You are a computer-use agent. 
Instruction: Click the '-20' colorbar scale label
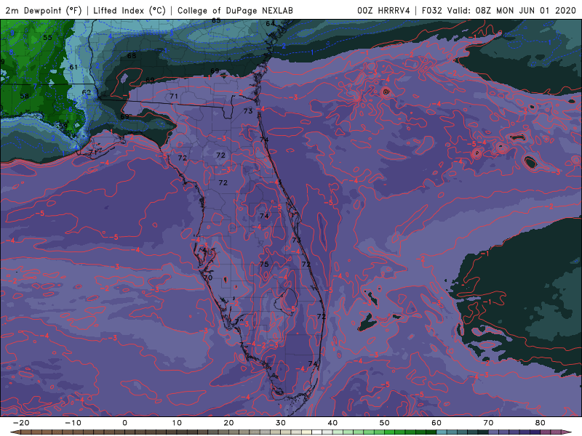tap(21, 423)
